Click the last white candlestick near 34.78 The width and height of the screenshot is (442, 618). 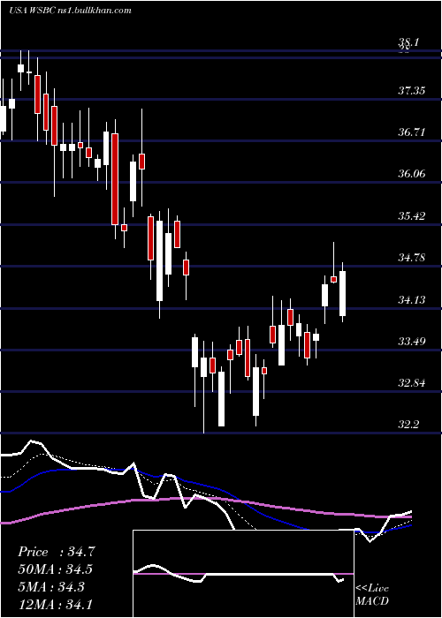click(x=343, y=293)
